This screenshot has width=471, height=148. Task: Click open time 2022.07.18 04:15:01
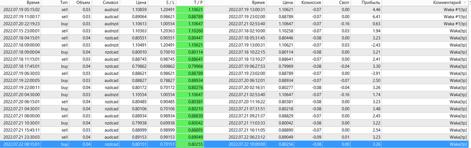click(22, 38)
